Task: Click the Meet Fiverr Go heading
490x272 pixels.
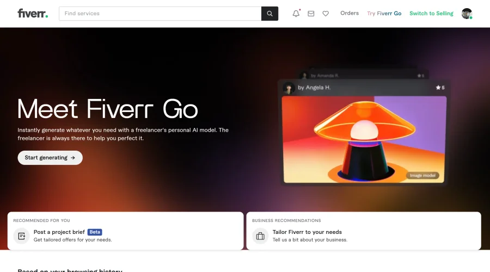Action: coord(107,109)
